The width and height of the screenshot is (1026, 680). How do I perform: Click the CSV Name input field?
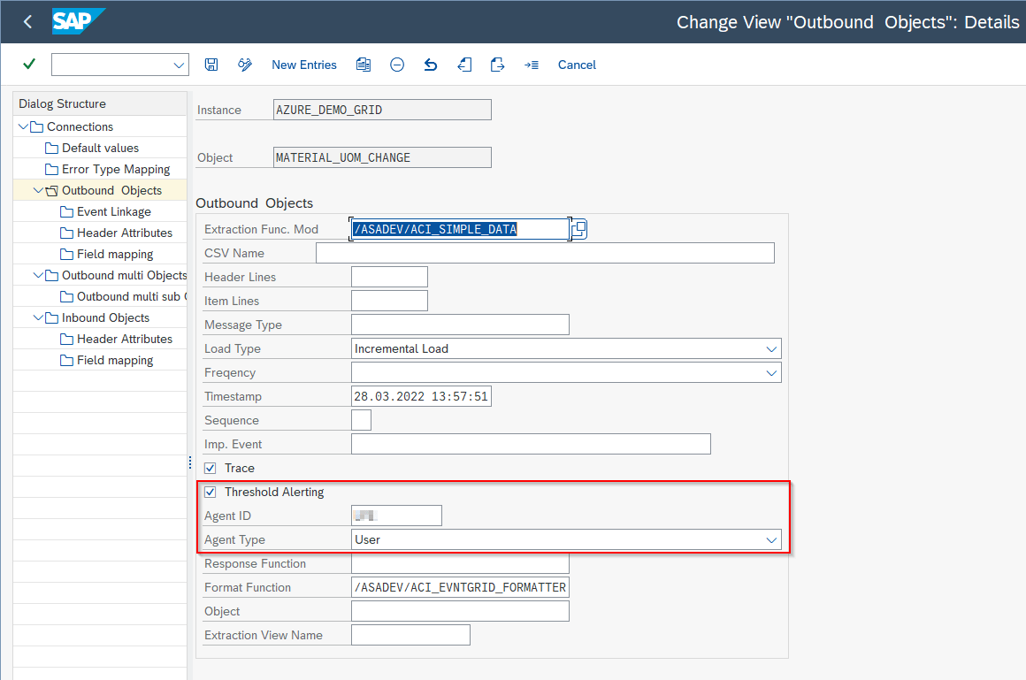(x=545, y=253)
